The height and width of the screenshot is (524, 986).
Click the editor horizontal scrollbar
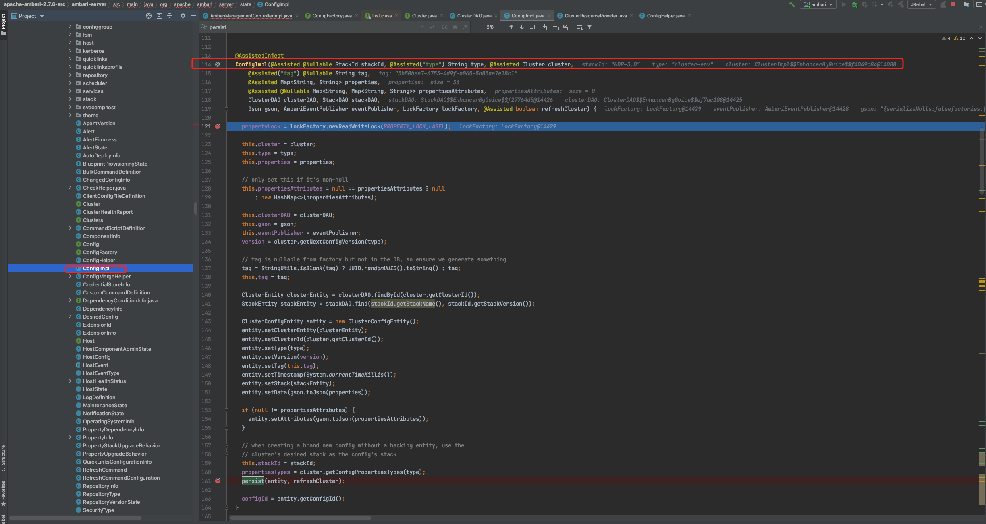[300, 518]
